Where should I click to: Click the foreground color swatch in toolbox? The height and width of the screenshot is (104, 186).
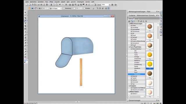[x=25, y=61]
